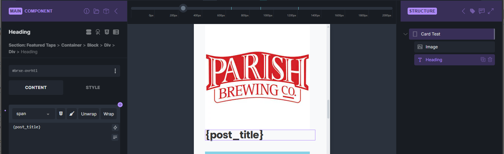The width and height of the screenshot is (504, 154).
Task: Collapse the left panel with back chevron
Action: [116, 11]
